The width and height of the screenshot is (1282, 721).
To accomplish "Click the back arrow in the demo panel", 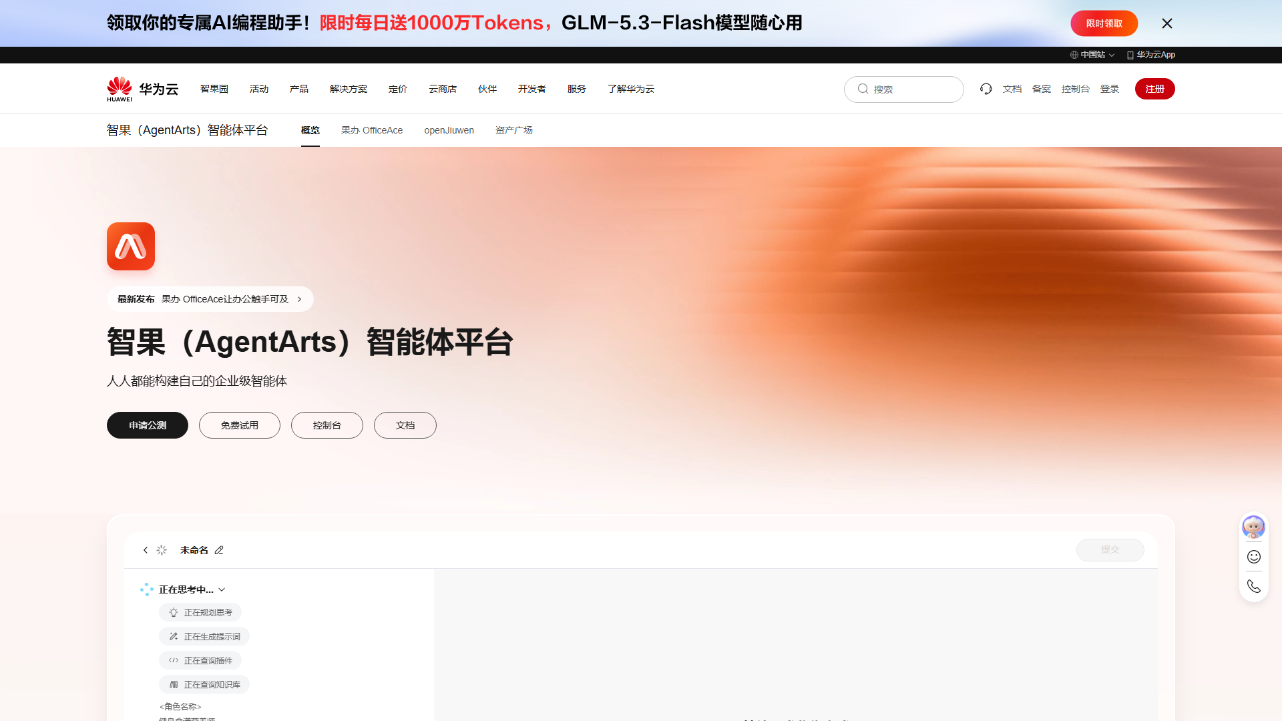I will tap(146, 550).
